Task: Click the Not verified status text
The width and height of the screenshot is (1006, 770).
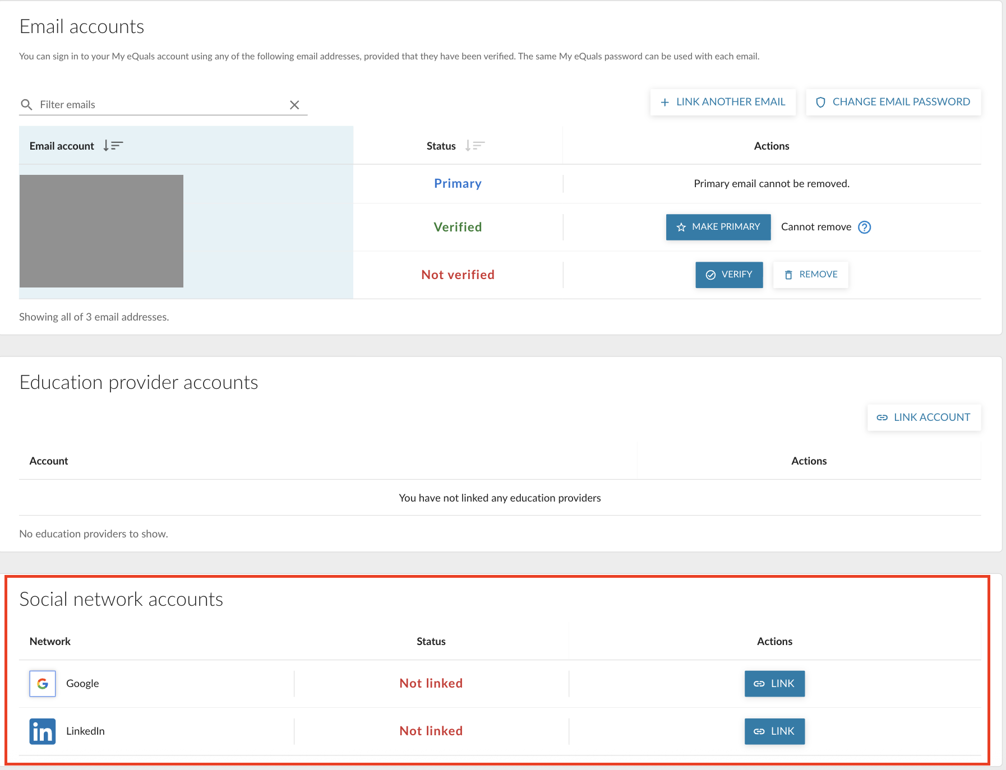Action: point(458,275)
